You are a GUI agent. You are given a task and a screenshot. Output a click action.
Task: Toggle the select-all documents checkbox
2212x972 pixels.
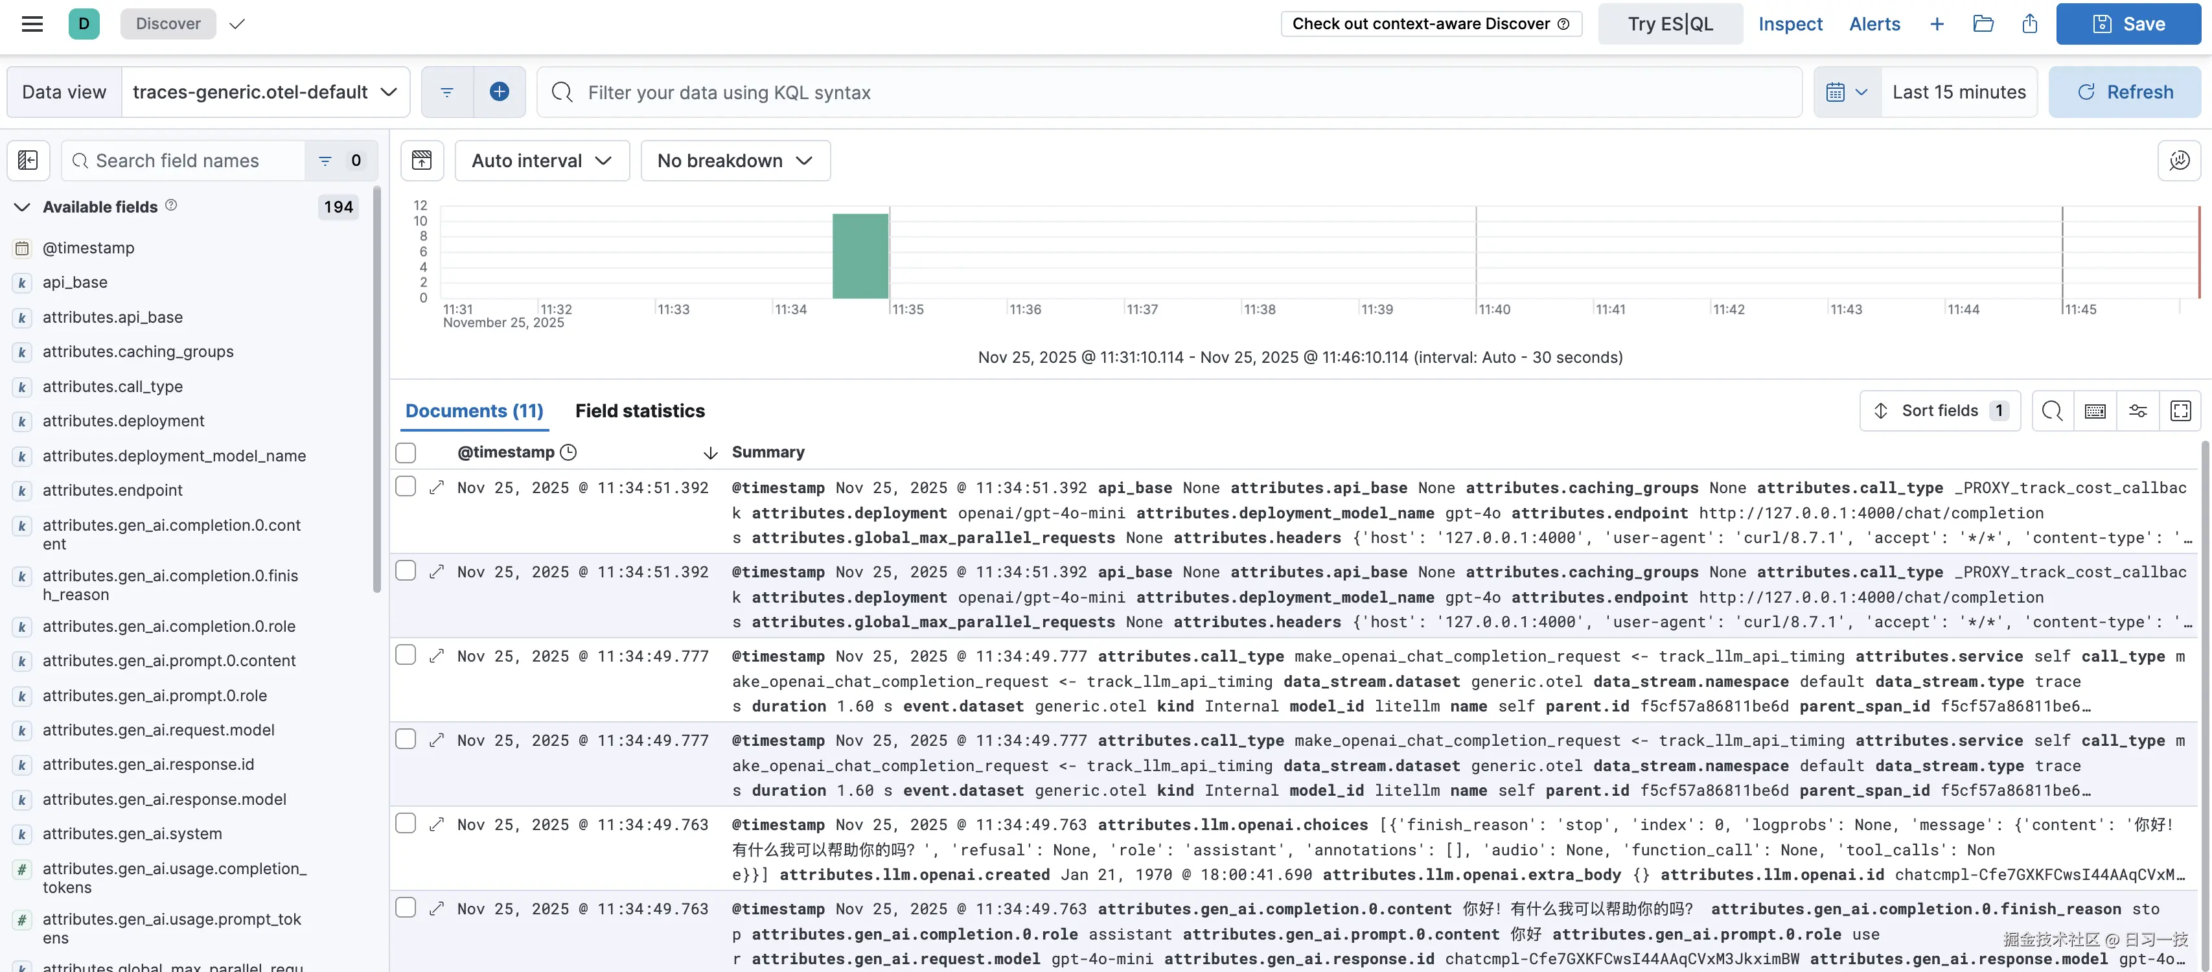click(406, 452)
